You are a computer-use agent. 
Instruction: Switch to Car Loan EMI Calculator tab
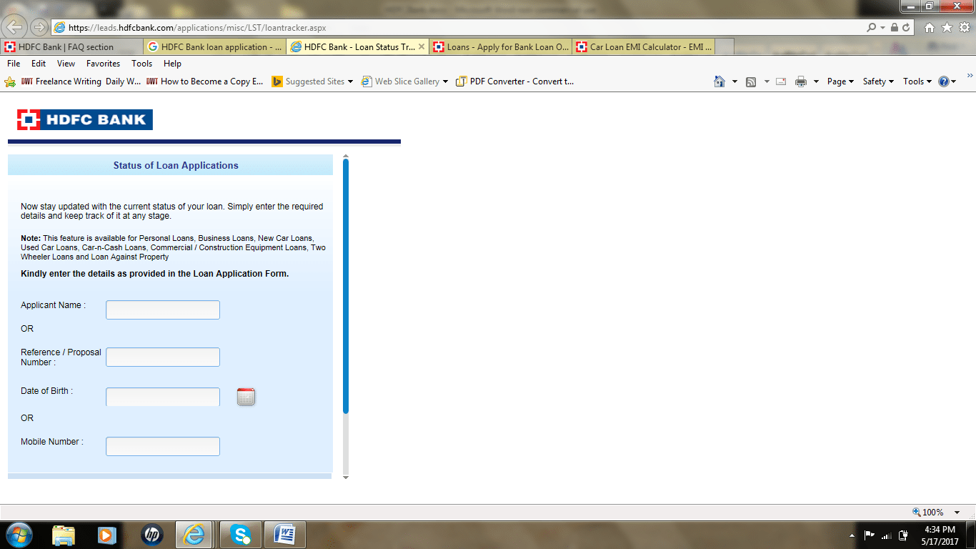point(643,47)
